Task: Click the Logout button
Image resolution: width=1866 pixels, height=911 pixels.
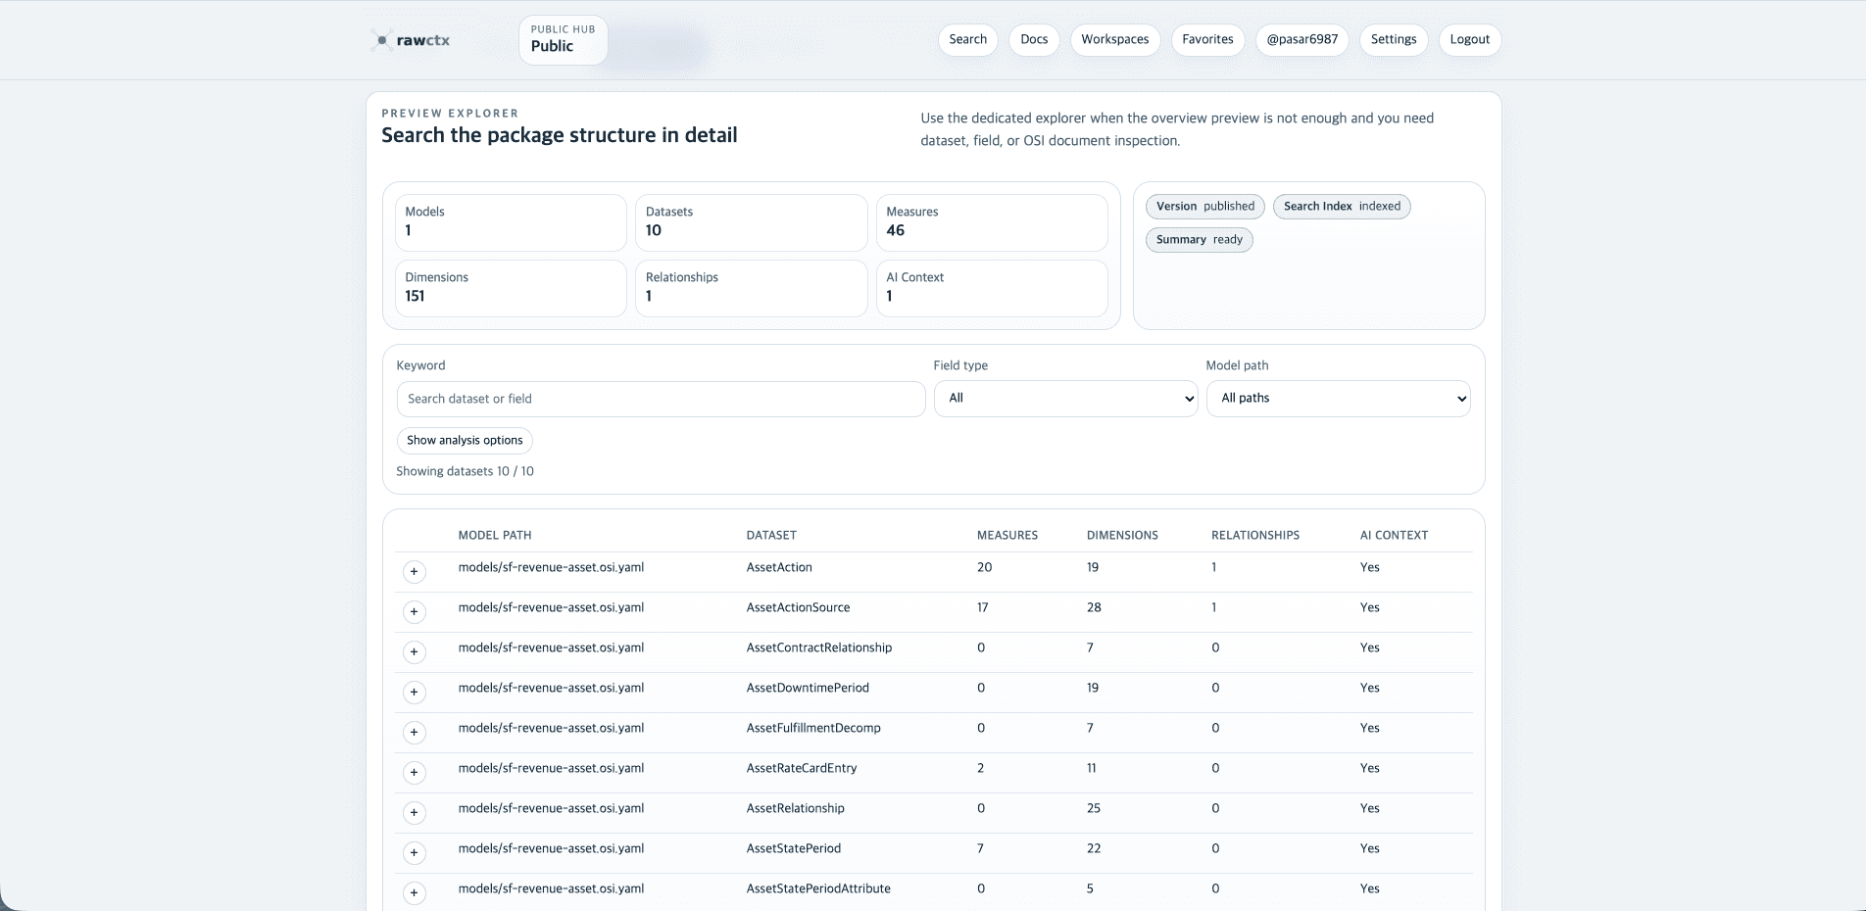Action: click(x=1469, y=40)
